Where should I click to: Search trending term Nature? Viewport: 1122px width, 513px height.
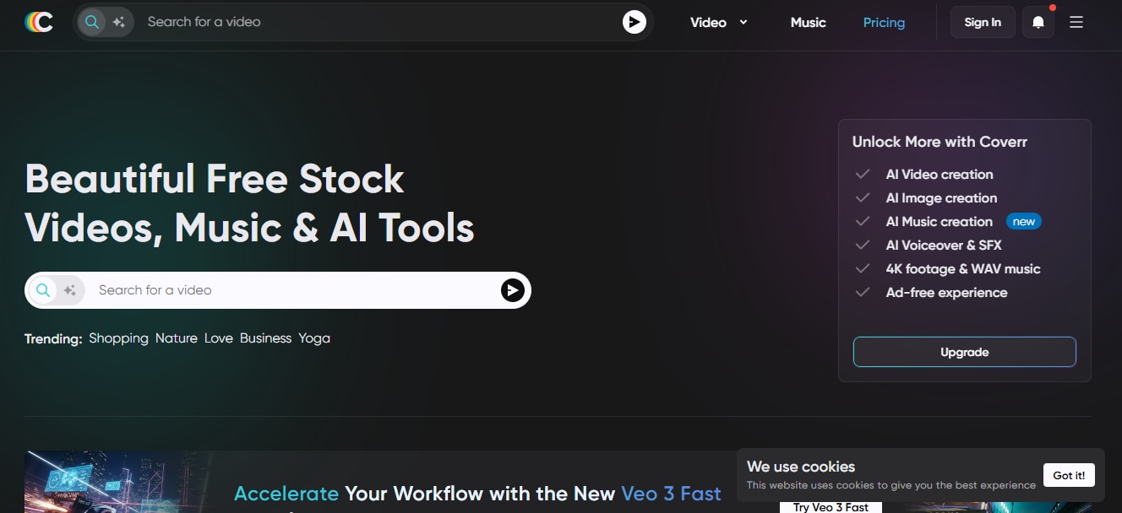click(x=177, y=338)
